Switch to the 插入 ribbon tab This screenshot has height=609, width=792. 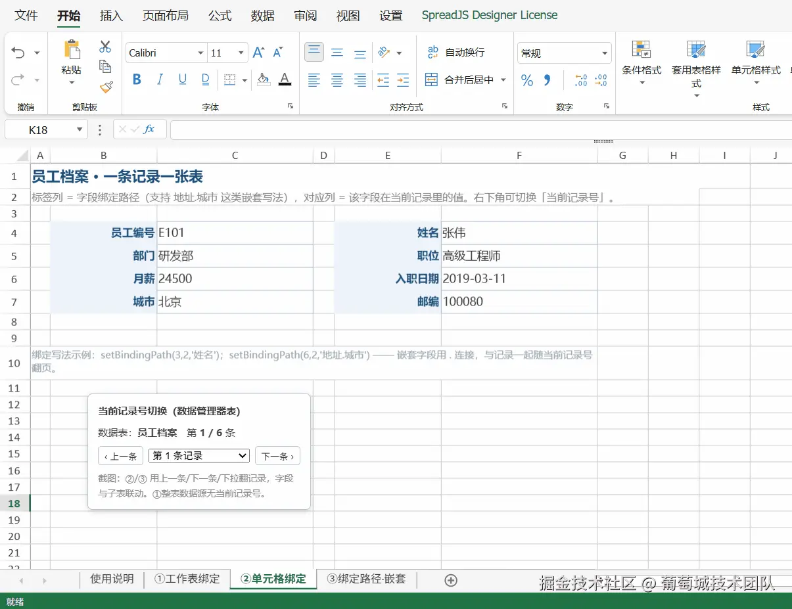click(x=111, y=15)
